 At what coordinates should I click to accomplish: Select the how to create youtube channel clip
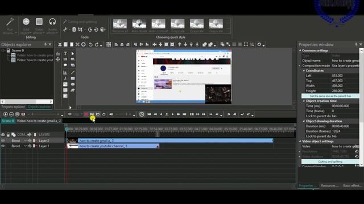pyautogui.click(x=113, y=146)
